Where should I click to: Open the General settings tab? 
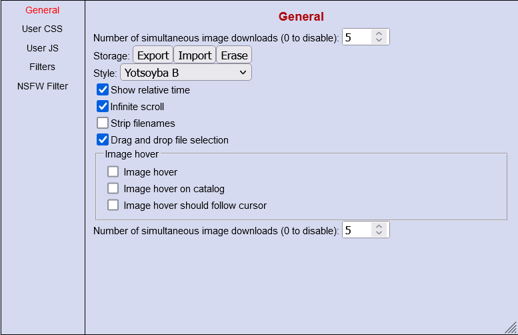(42, 10)
